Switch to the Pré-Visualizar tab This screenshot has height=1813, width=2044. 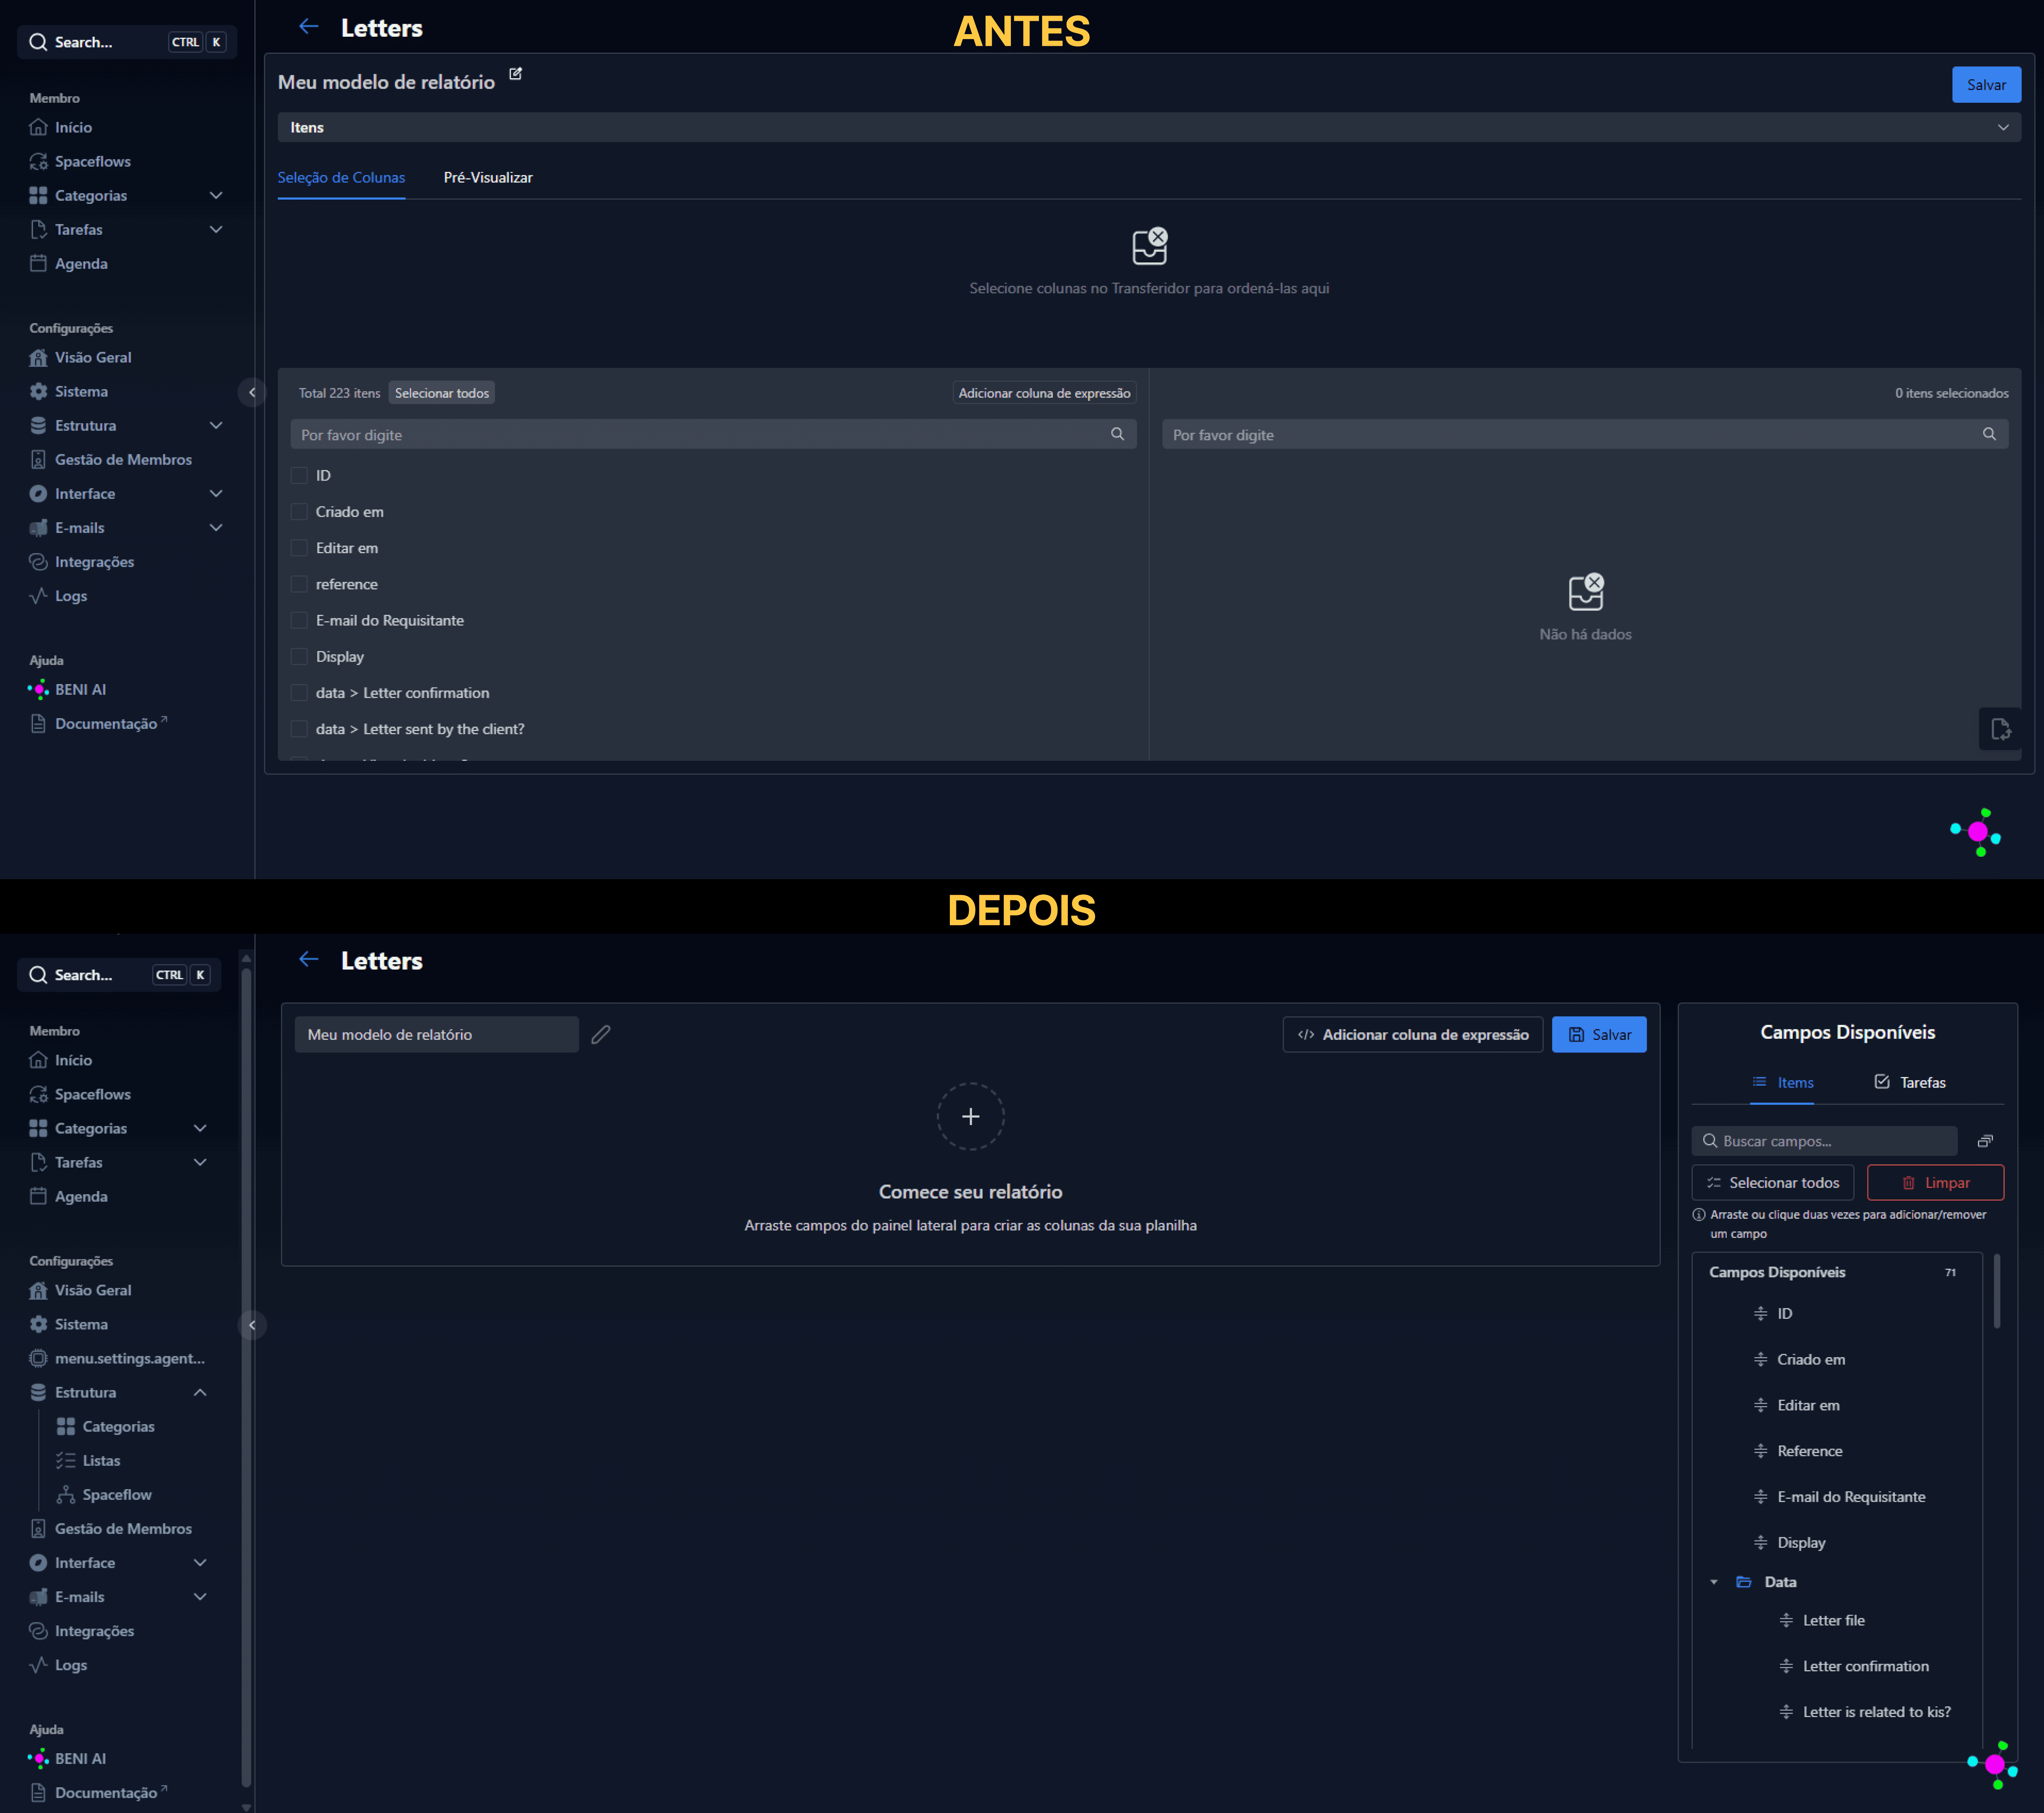click(488, 177)
